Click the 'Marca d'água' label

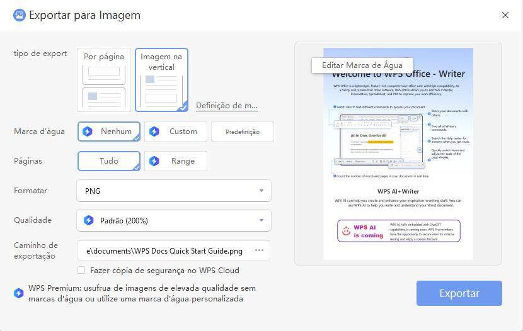point(39,131)
